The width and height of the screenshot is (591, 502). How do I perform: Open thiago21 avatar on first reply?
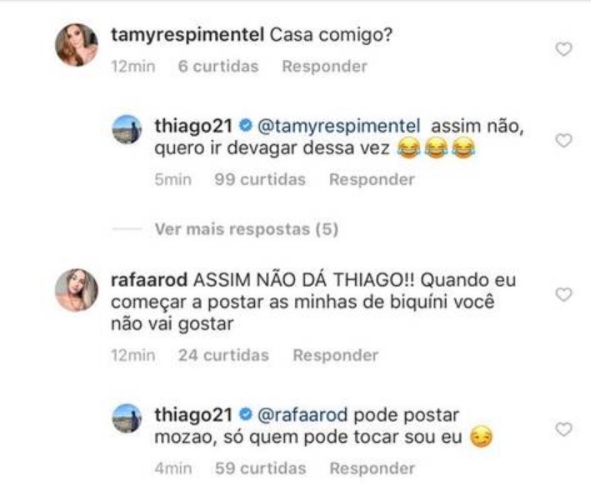[x=127, y=129]
